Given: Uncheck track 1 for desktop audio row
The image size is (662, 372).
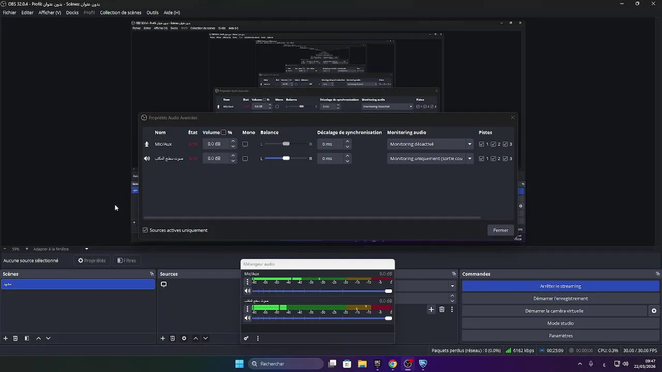Looking at the screenshot, I should point(482,159).
